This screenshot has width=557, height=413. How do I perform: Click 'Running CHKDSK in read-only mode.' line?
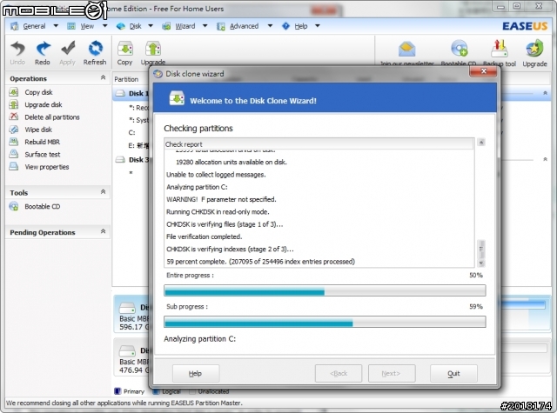click(218, 212)
